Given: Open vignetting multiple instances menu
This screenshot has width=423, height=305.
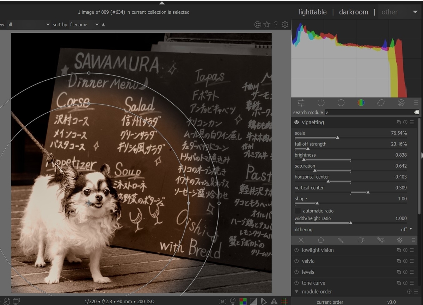Looking at the screenshot, I should coord(399,122).
